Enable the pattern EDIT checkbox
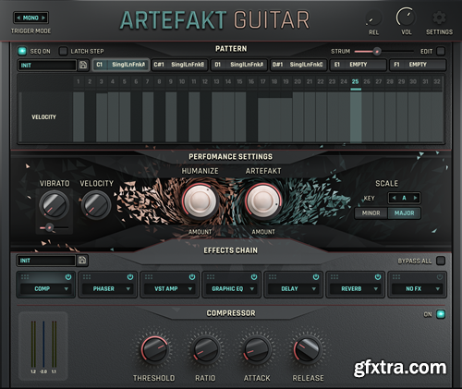Screen dimensions: 462x389 (441, 51)
